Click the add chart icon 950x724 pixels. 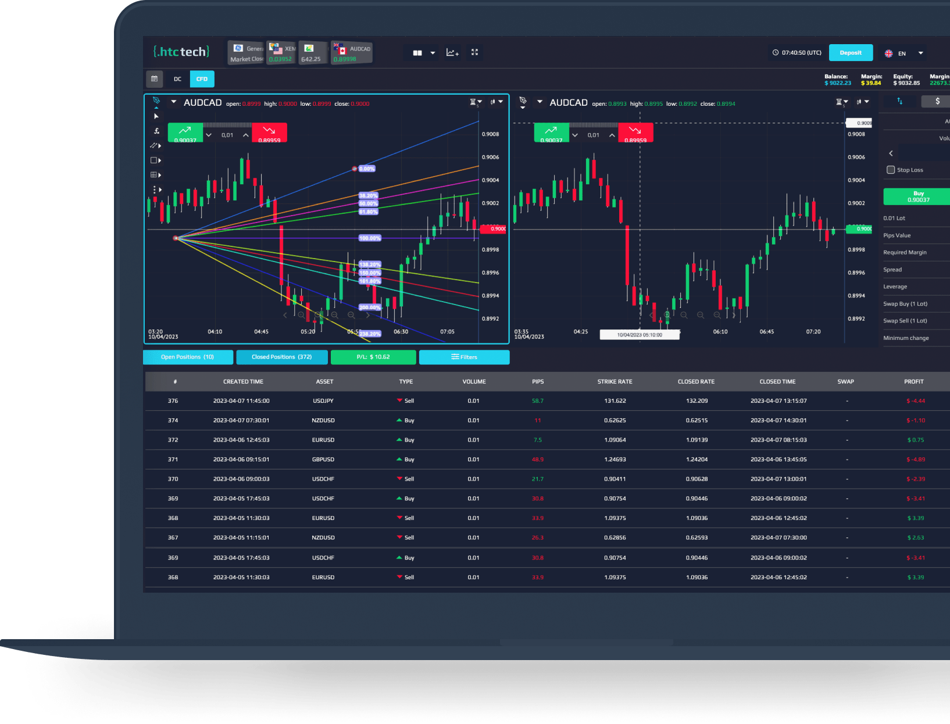click(452, 52)
